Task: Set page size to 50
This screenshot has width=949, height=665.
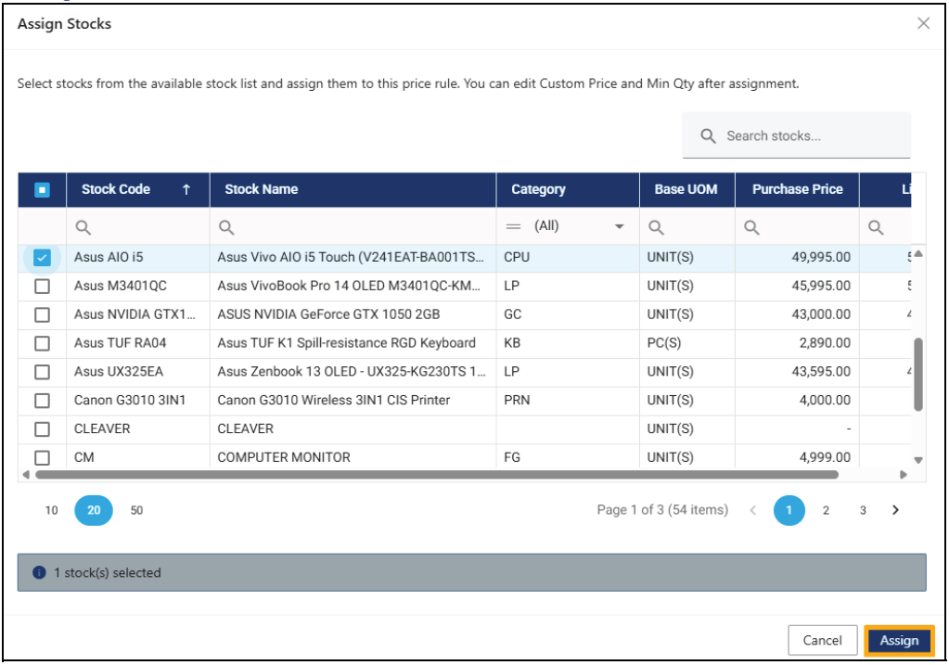Action: (x=136, y=510)
